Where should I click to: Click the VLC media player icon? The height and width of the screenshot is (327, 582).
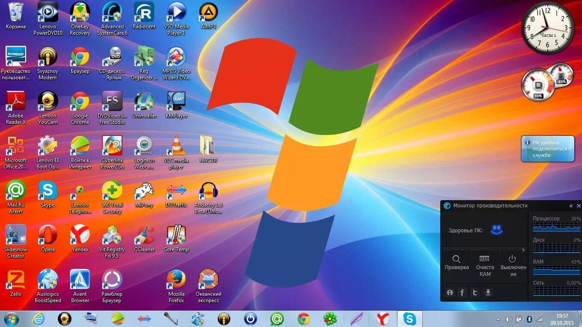[x=176, y=153]
